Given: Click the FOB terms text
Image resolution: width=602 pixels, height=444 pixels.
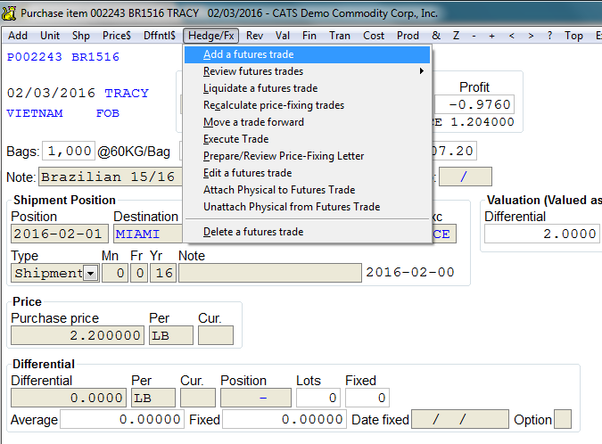Looking at the screenshot, I should coord(108,113).
